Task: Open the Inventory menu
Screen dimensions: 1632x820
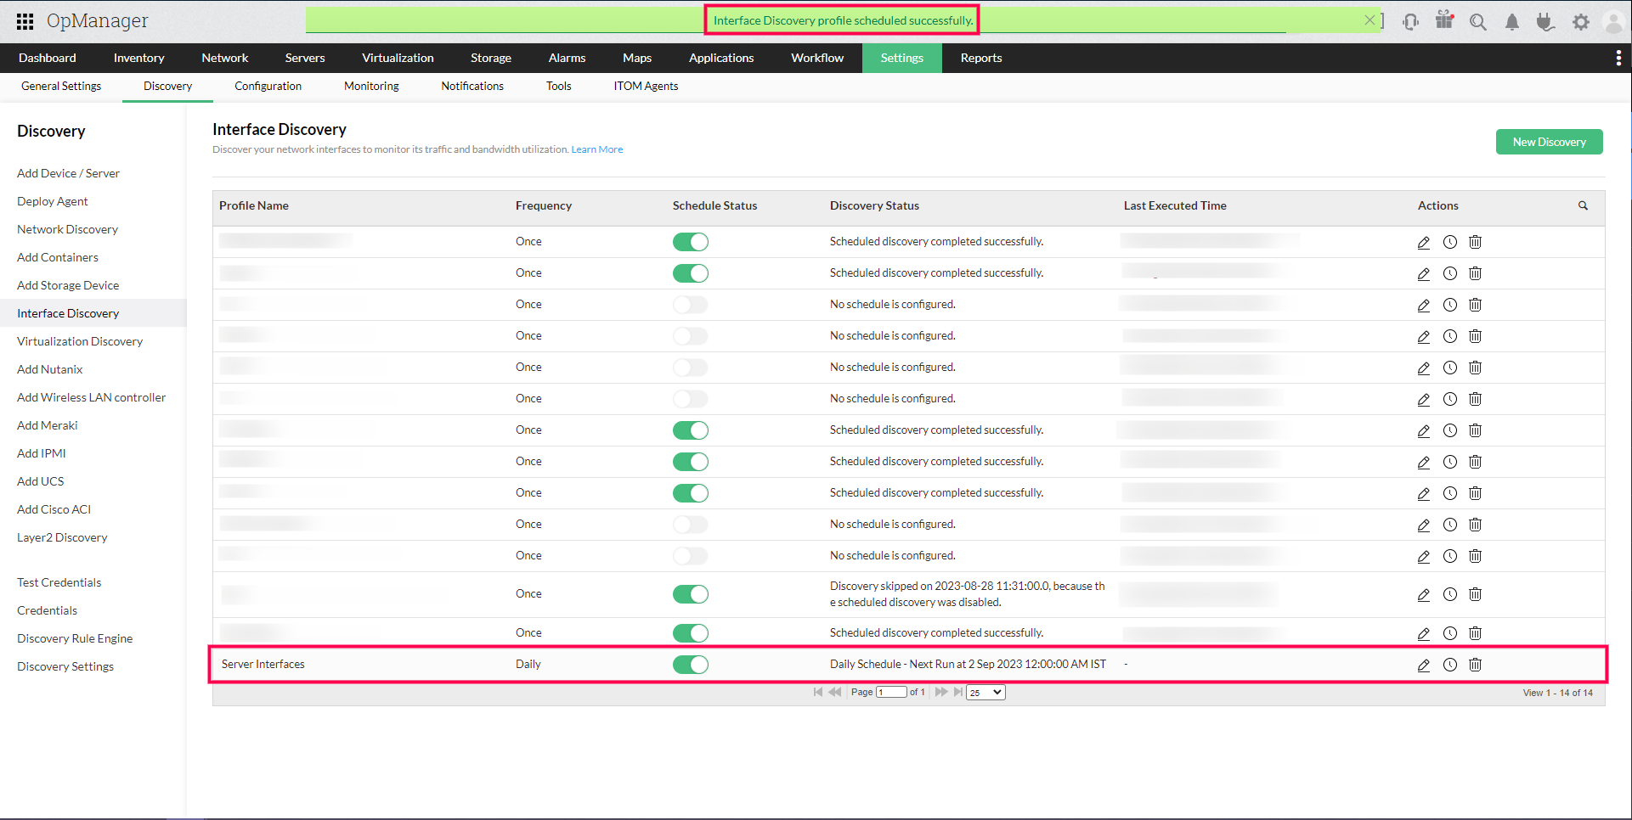Action: pyautogui.click(x=139, y=58)
